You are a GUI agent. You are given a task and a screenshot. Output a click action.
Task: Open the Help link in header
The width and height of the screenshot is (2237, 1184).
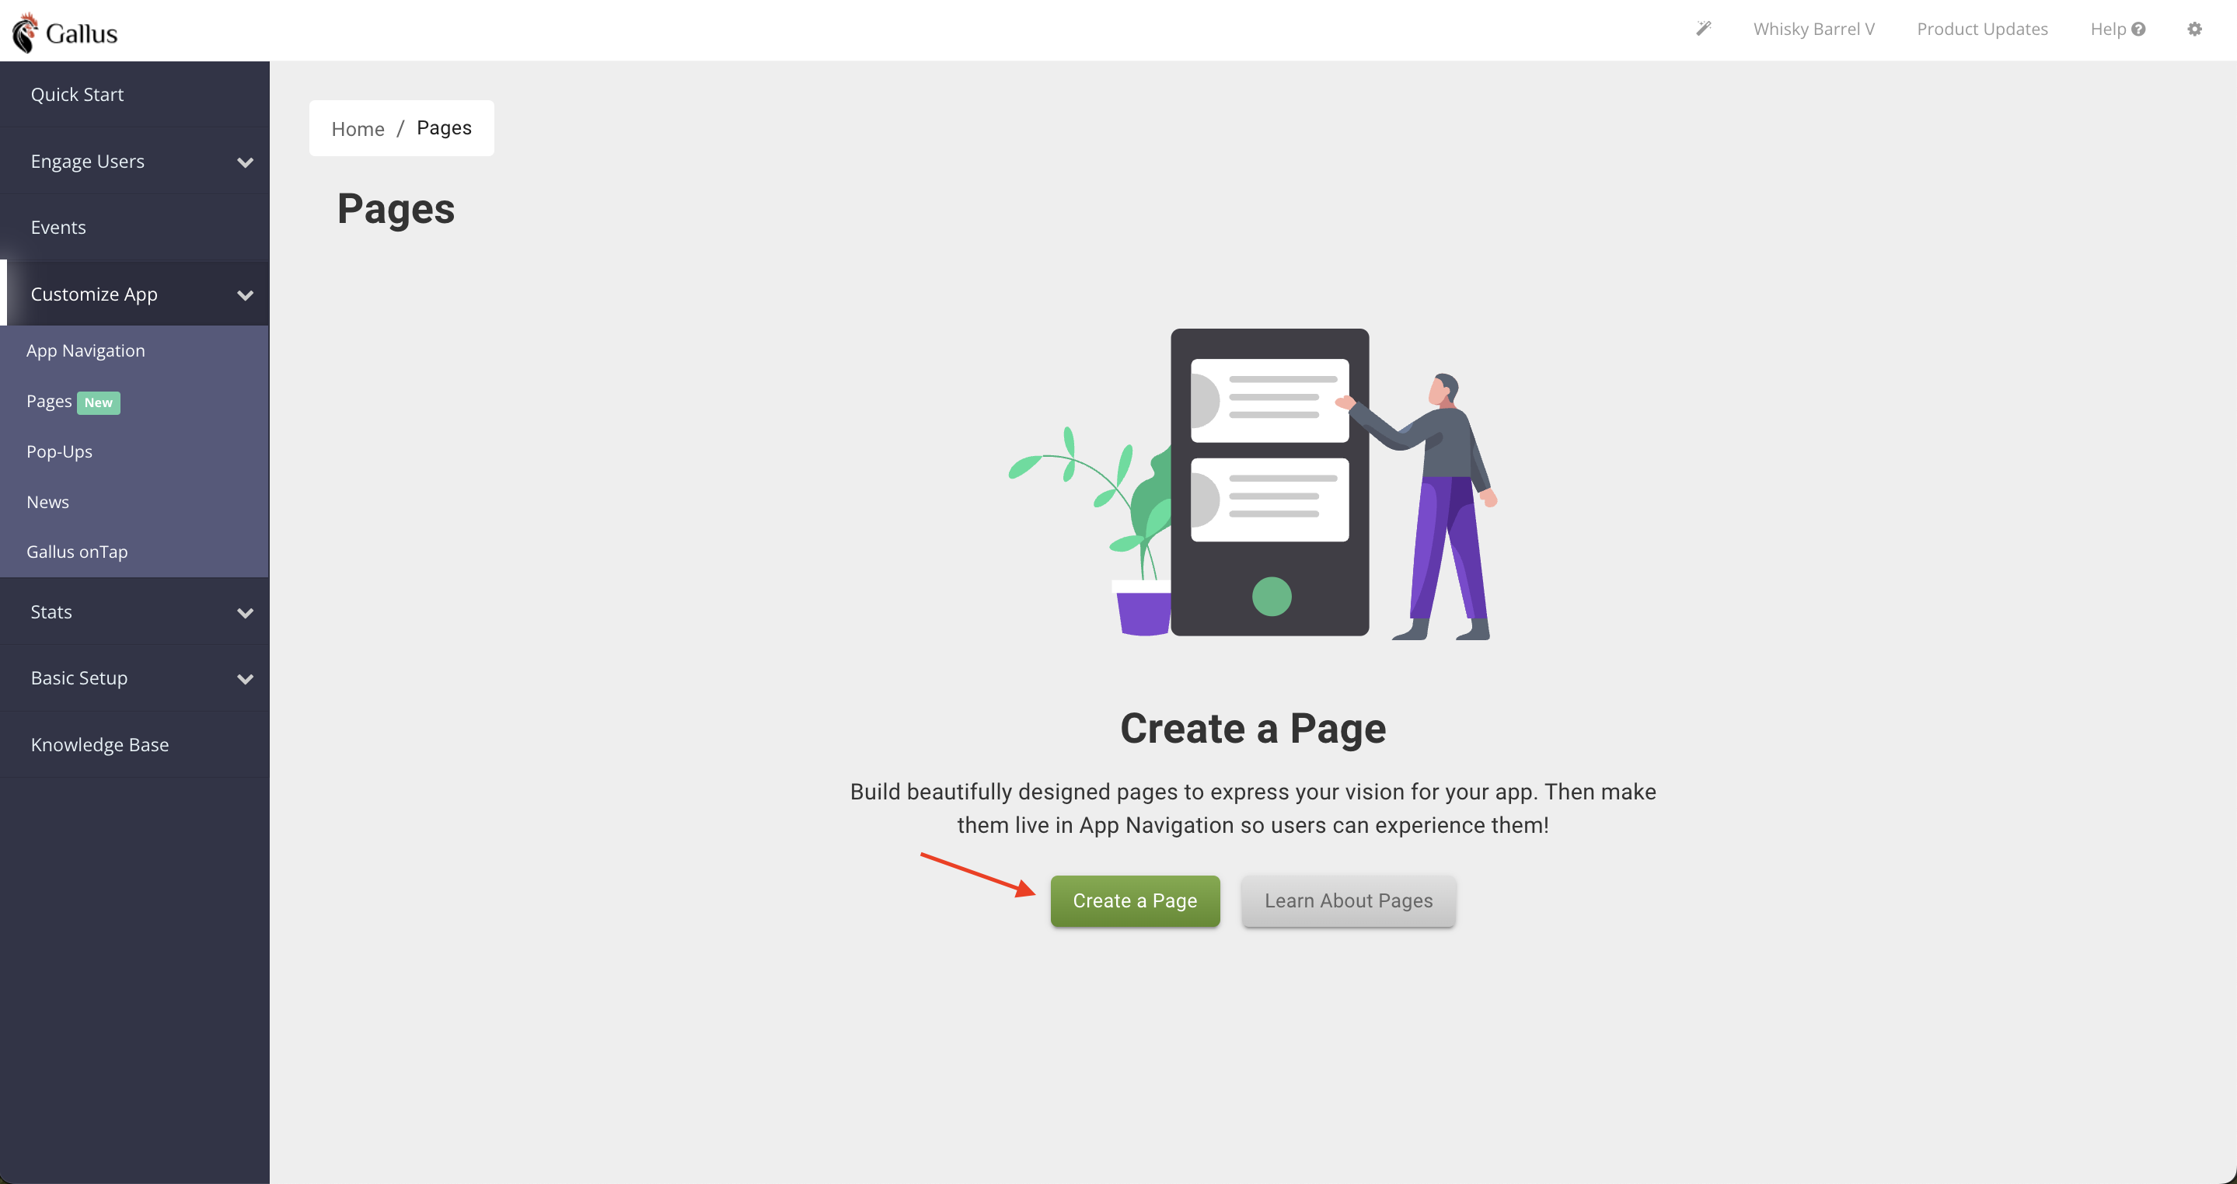pos(2117,29)
